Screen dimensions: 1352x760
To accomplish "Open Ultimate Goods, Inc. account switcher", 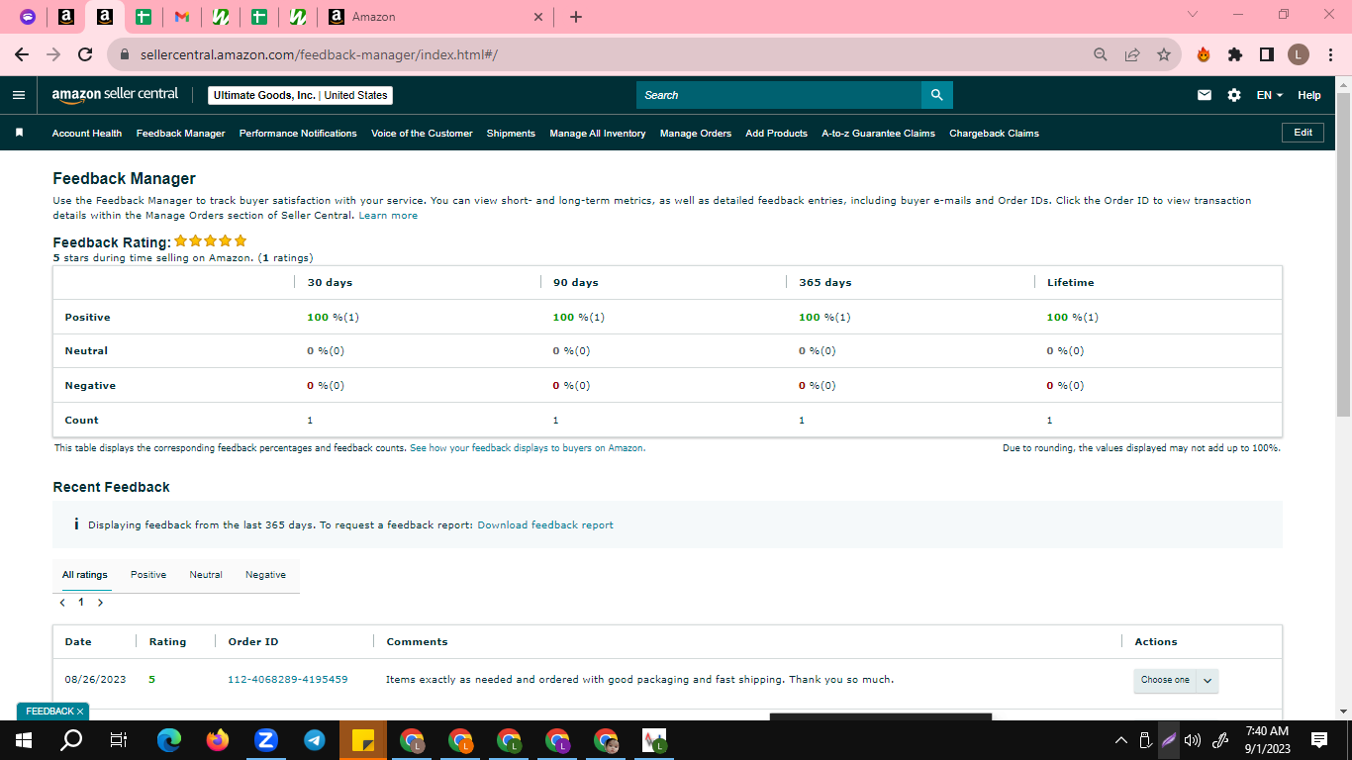I will pos(300,95).
